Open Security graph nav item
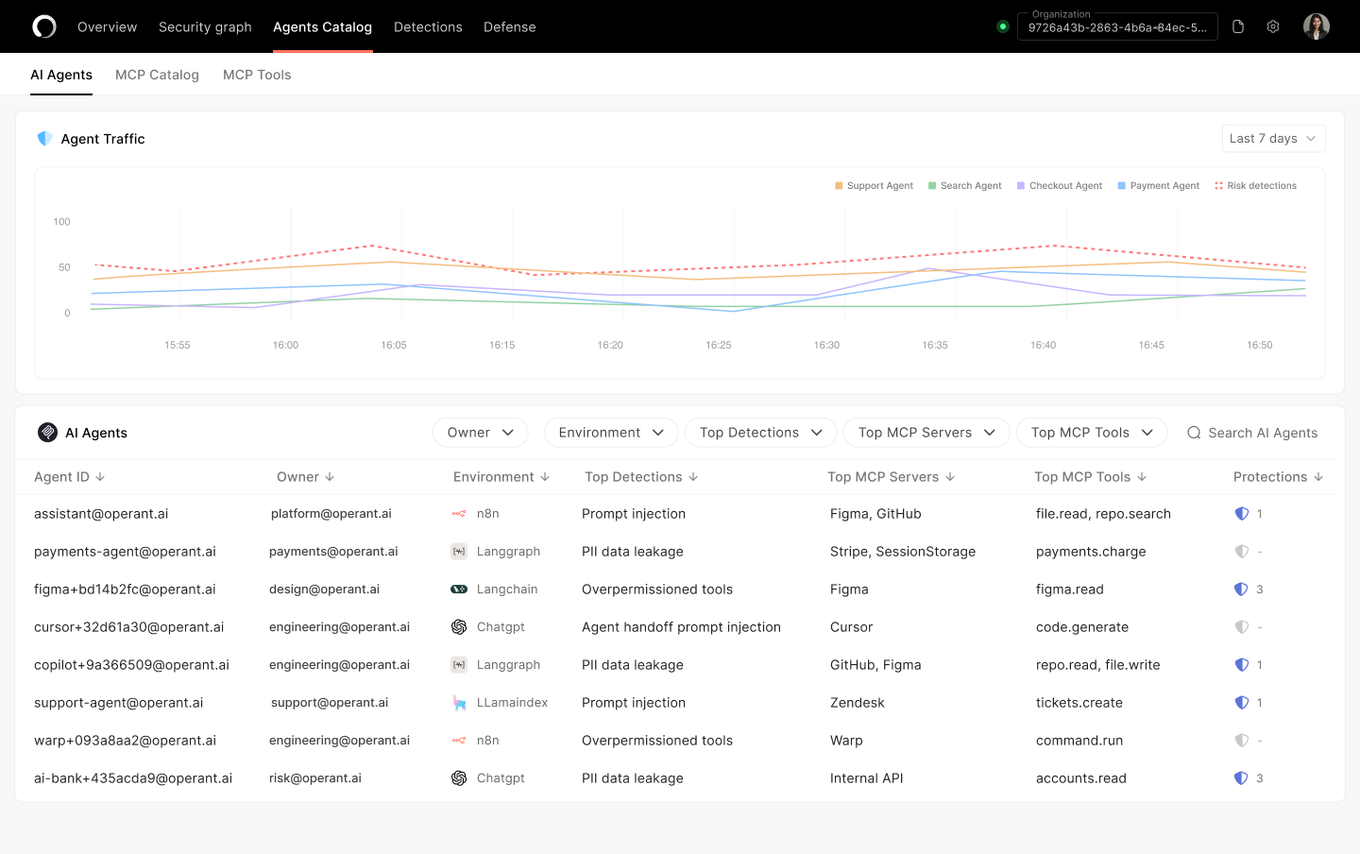This screenshot has width=1360, height=854. (x=205, y=27)
